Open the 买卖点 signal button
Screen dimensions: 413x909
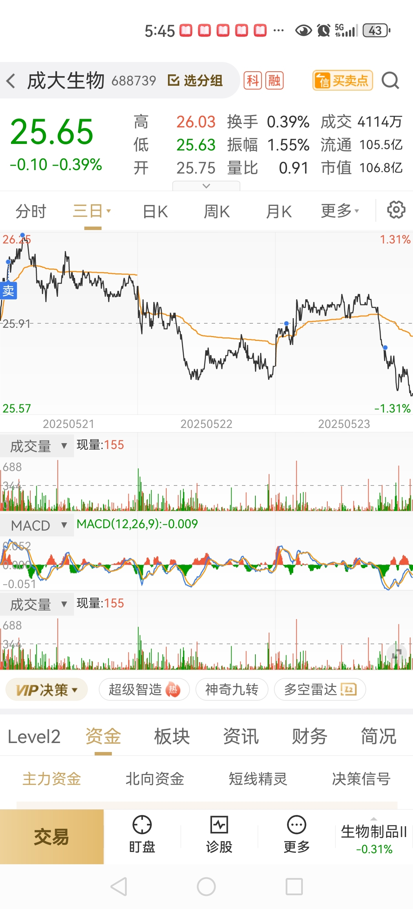pos(342,81)
